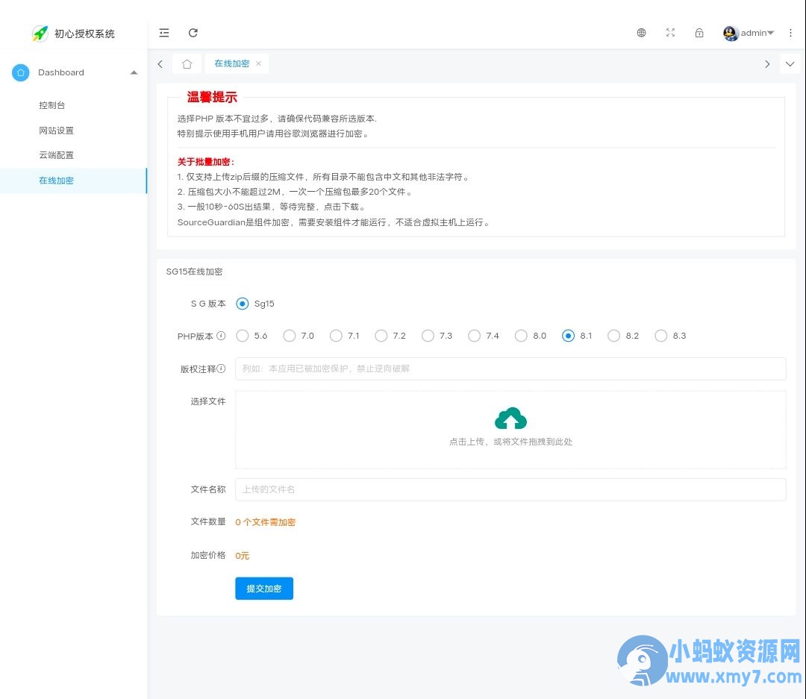The width and height of the screenshot is (806, 699).
Task: Click the 关于批量加密 heading text
Action: click(206, 162)
